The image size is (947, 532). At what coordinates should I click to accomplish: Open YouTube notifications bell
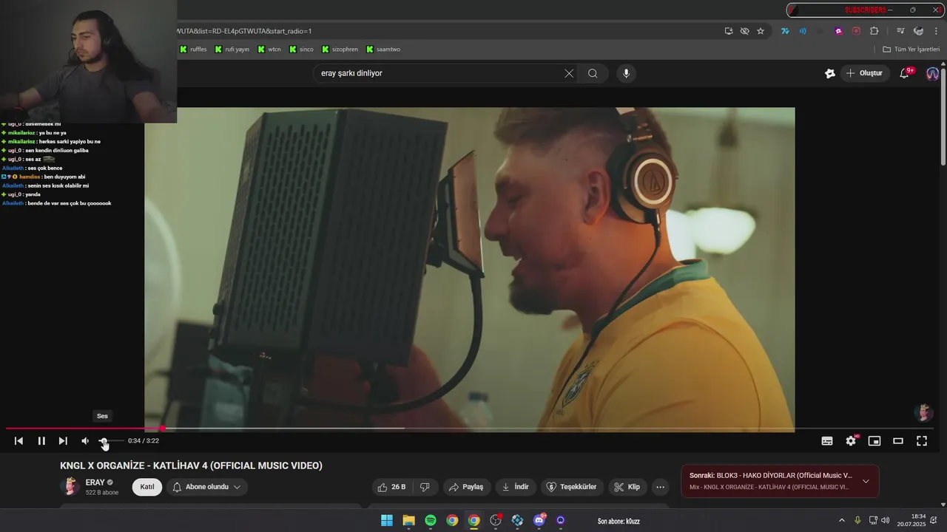click(904, 73)
